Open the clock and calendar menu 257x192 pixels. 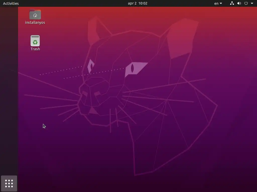point(138,3)
